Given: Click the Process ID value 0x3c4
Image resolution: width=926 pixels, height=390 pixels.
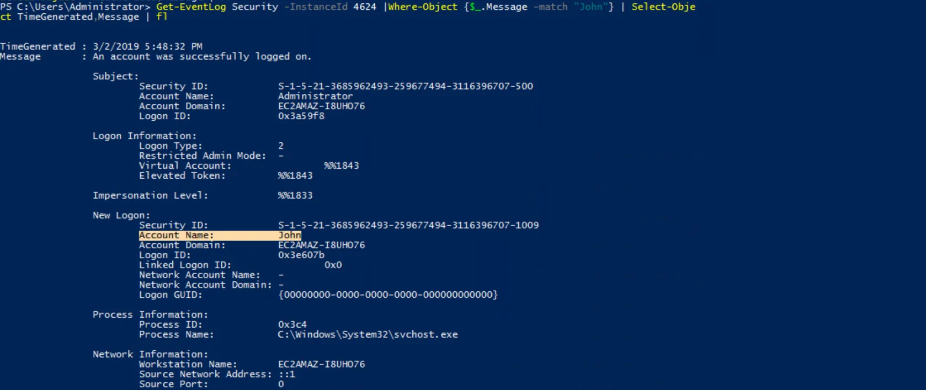Looking at the screenshot, I should point(292,324).
